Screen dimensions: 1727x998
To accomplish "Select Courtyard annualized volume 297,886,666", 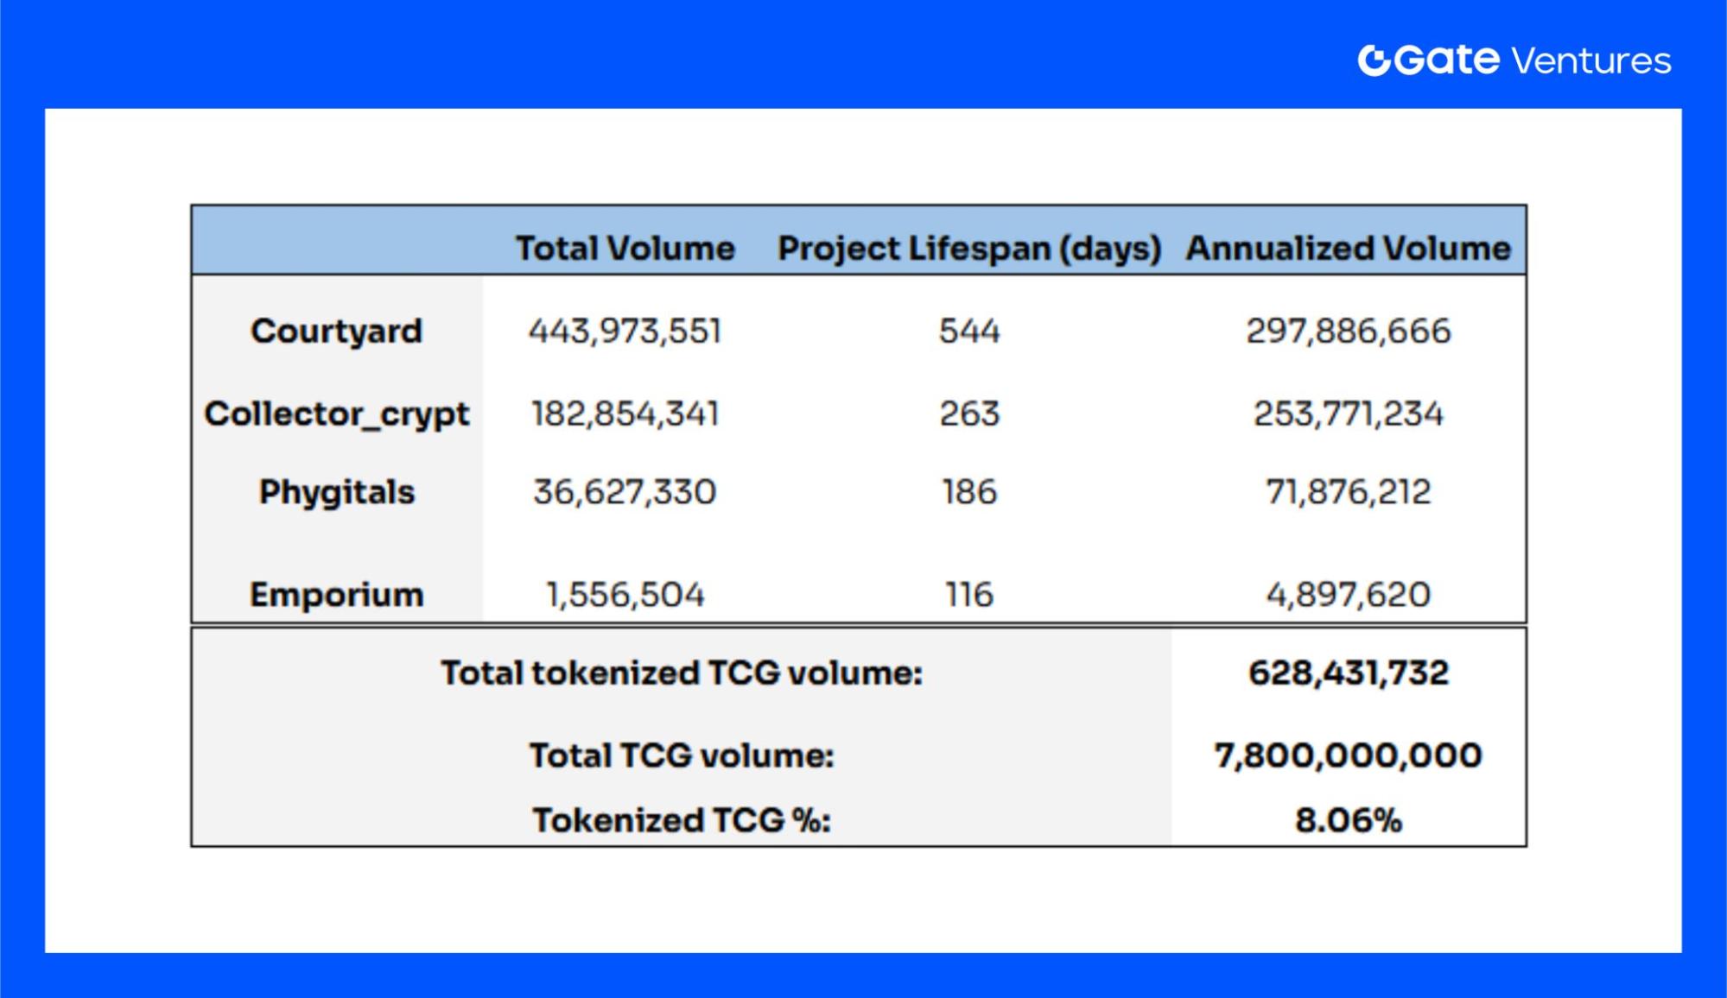I will [1349, 332].
